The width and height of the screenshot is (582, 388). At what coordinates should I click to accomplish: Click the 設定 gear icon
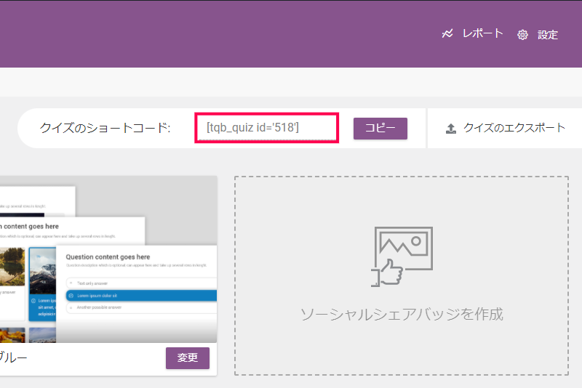pyautogui.click(x=522, y=35)
